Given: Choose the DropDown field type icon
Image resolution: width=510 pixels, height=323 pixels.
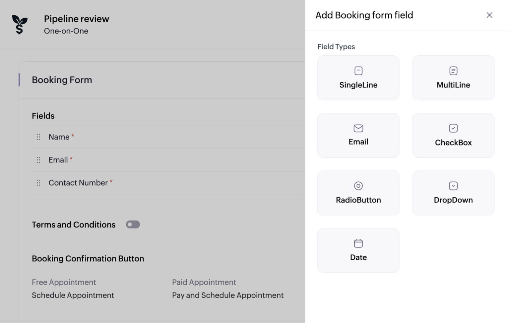Looking at the screenshot, I should (453, 186).
